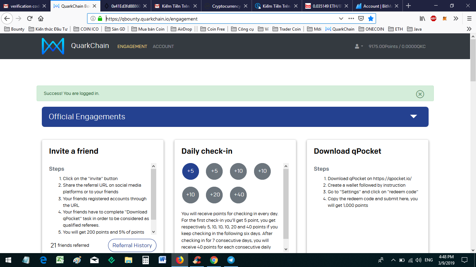Open Paint from the taskbar
The height and width of the screenshot is (267, 476).
(77, 260)
